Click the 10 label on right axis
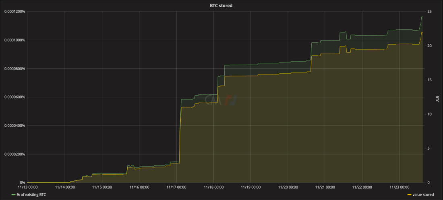This screenshot has width=443, height=200. click(x=430, y=114)
